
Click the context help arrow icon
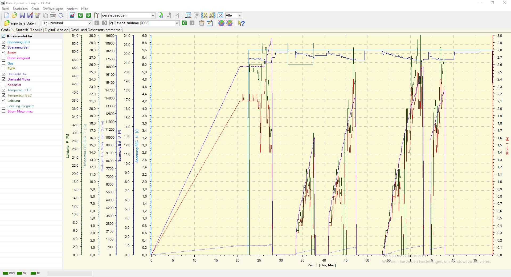tap(241, 23)
